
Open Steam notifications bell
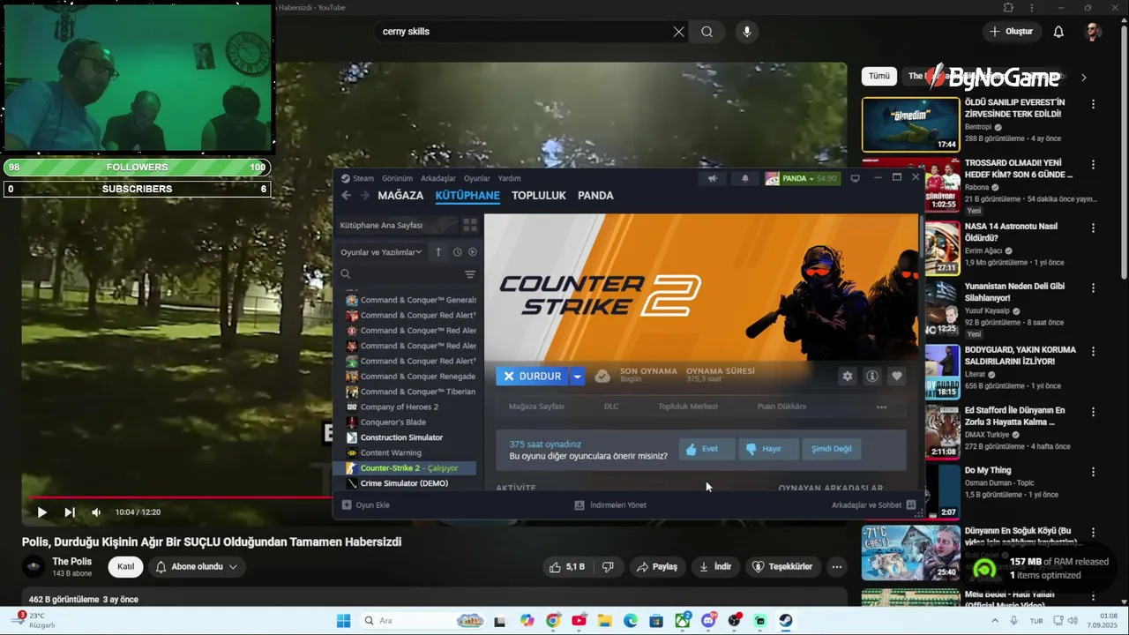(x=745, y=178)
